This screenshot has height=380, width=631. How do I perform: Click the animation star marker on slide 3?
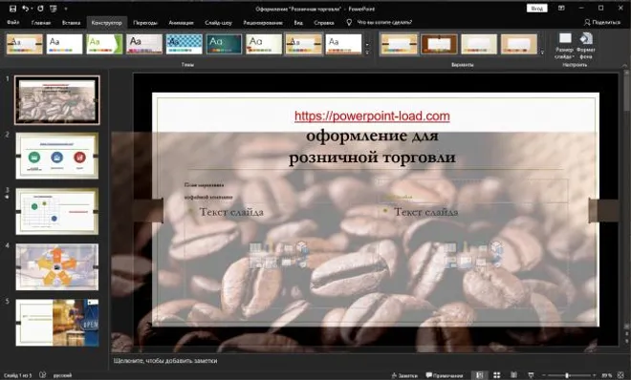(7, 197)
